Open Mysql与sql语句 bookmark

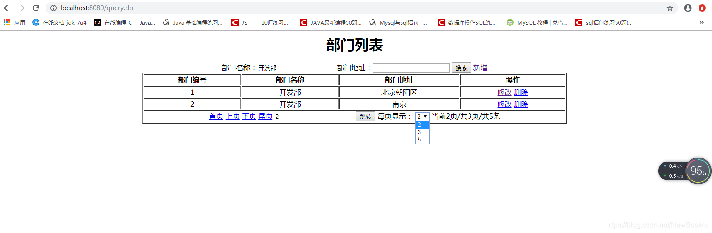point(398,22)
